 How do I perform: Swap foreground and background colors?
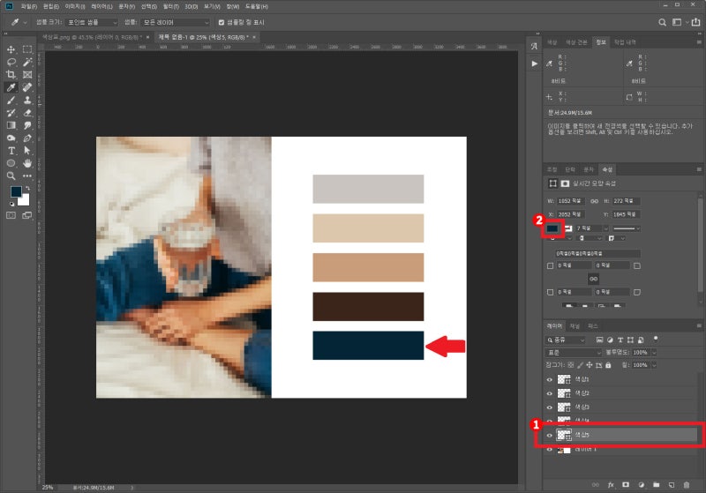click(x=28, y=188)
